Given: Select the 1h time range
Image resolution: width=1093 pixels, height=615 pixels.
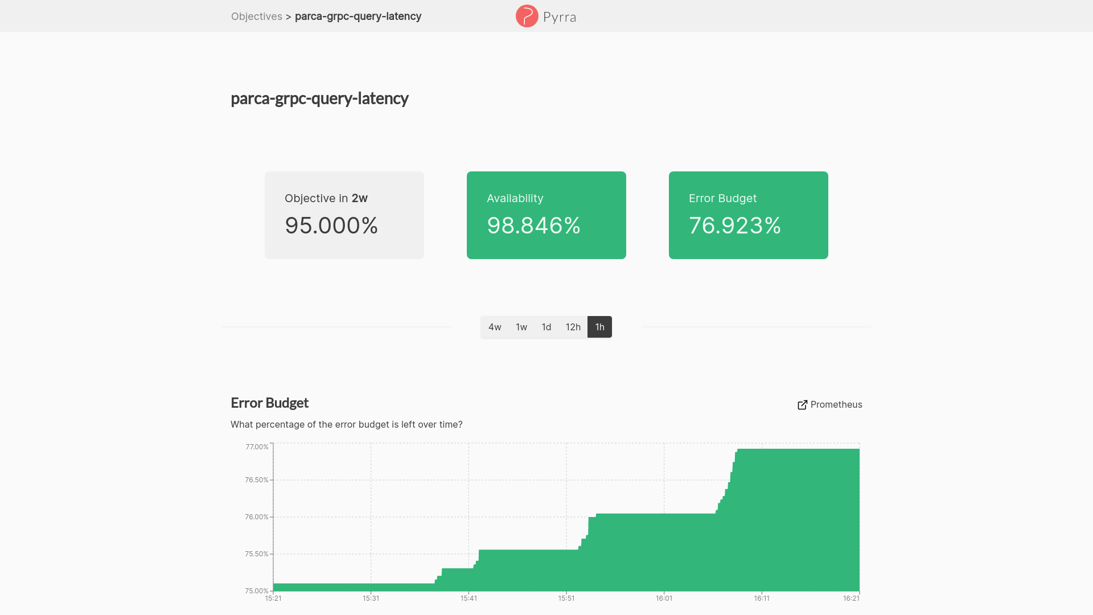Looking at the screenshot, I should tap(599, 327).
